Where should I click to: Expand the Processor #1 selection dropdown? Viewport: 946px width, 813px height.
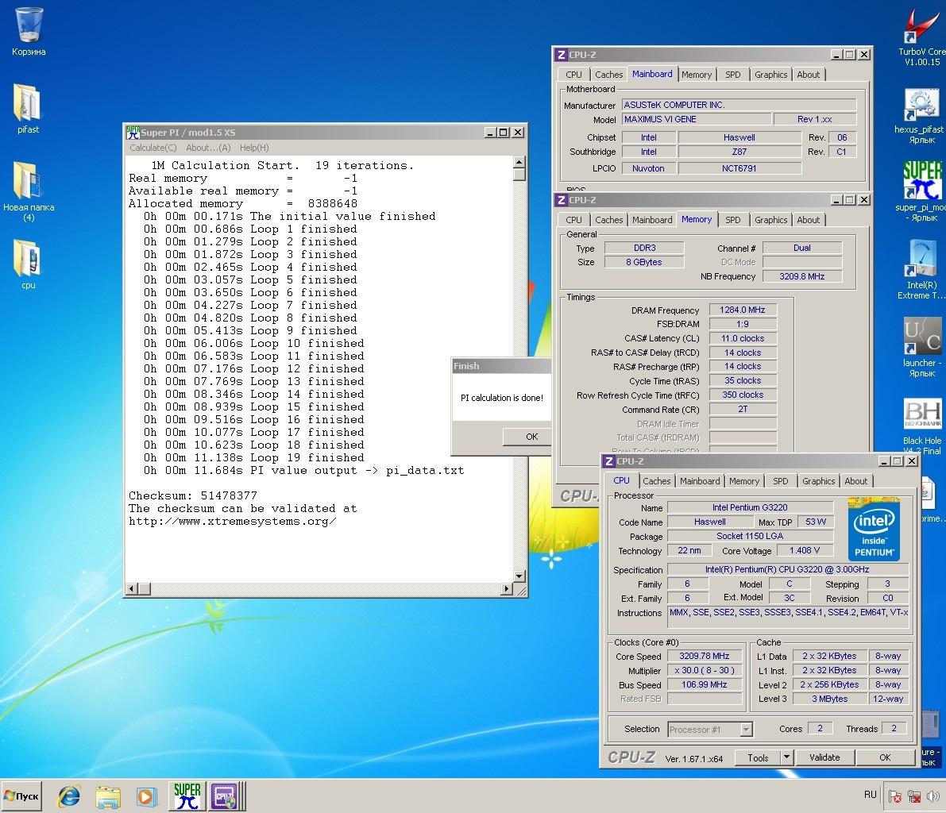click(747, 730)
